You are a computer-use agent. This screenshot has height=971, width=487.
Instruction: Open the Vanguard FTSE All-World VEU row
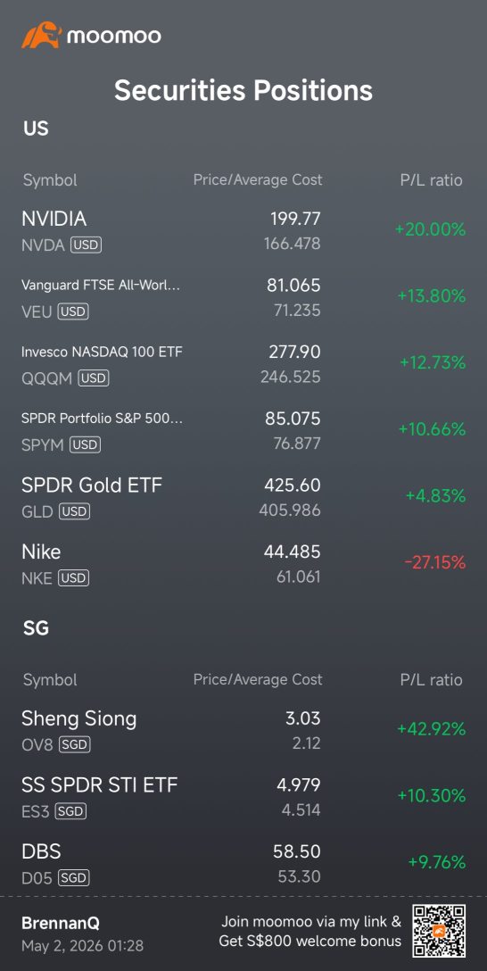click(243, 297)
